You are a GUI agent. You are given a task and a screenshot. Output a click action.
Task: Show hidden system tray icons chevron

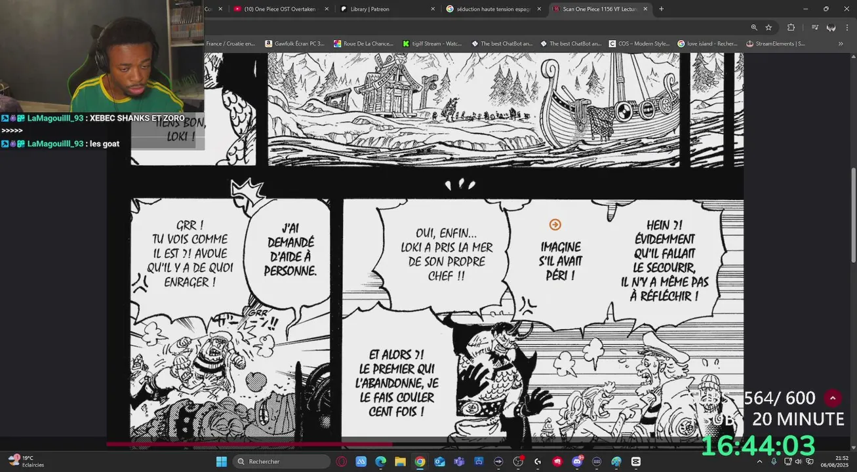click(x=760, y=462)
